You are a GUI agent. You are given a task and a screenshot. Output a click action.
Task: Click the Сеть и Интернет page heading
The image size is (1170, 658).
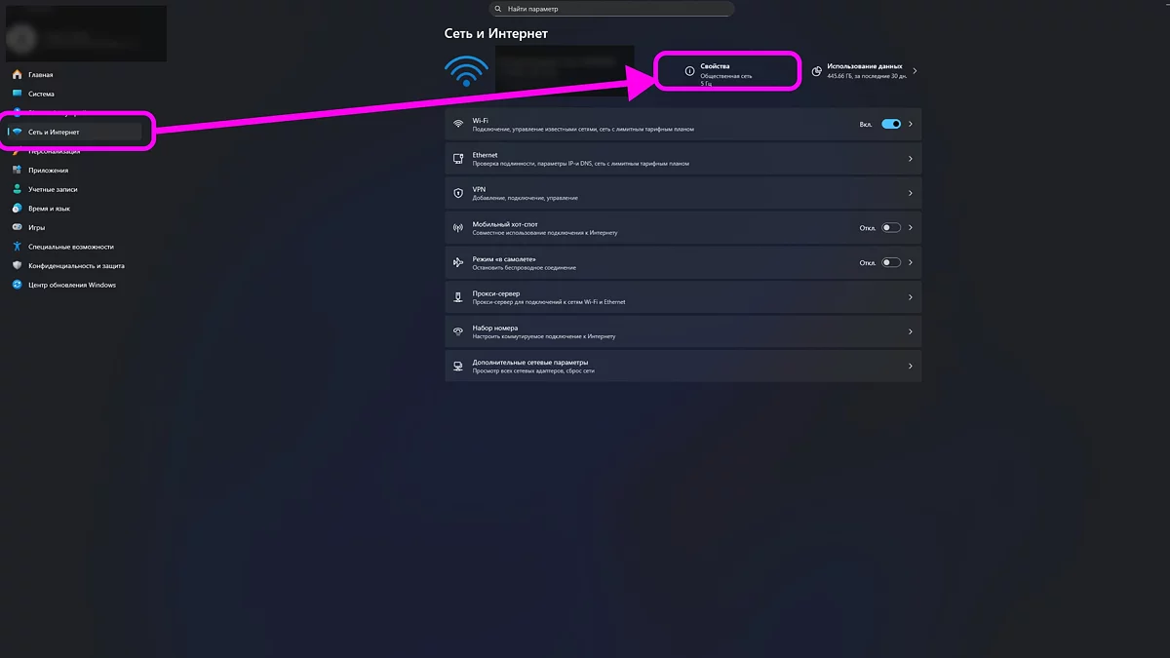click(496, 33)
